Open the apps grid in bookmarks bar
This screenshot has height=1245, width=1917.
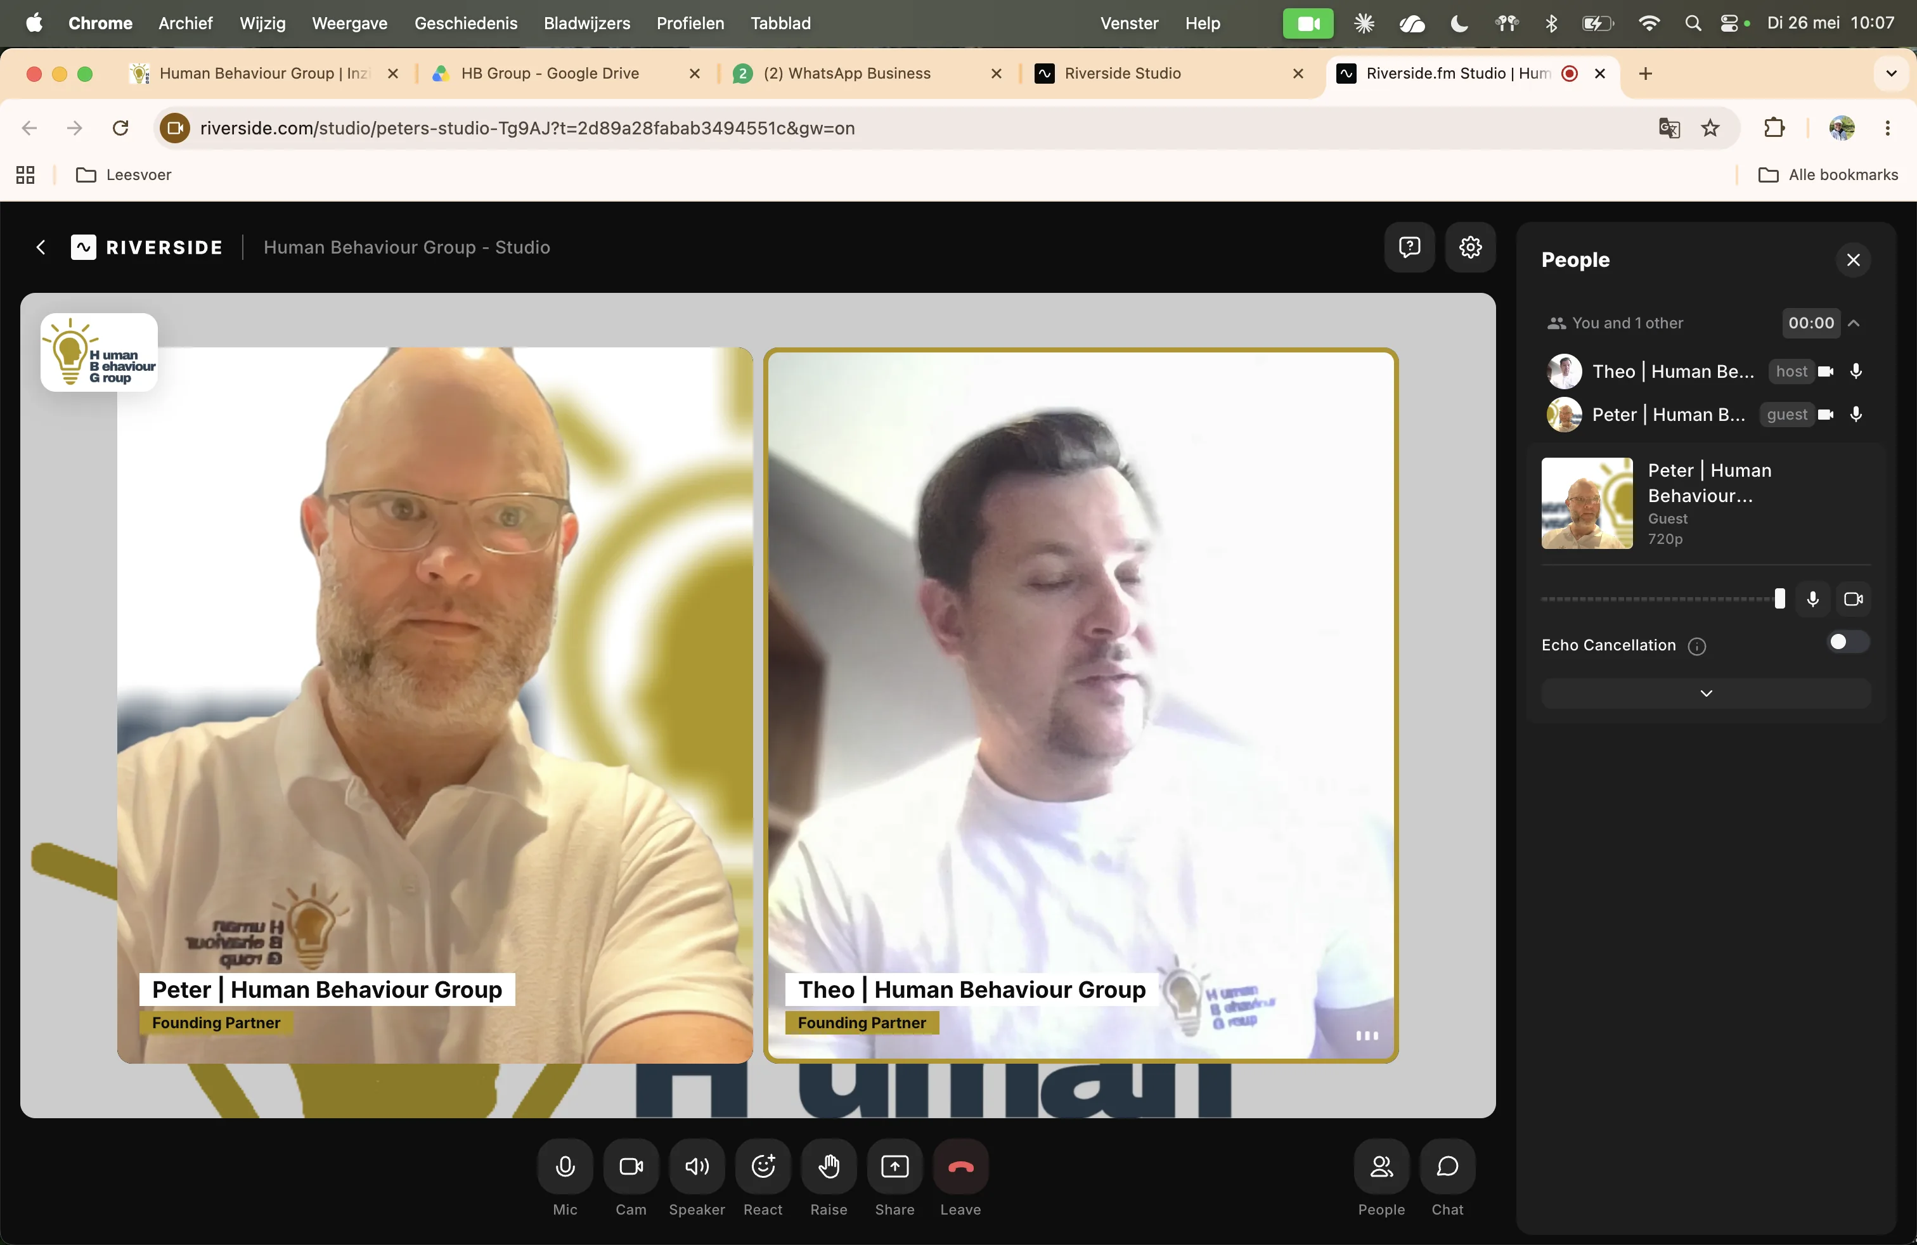click(x=26, y=175)
